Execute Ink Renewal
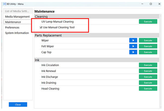 148,71
